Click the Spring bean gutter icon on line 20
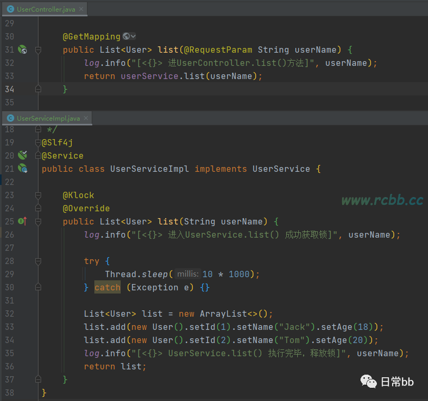The width and height of the screenshot is (428, 401). tap(22, 155)
